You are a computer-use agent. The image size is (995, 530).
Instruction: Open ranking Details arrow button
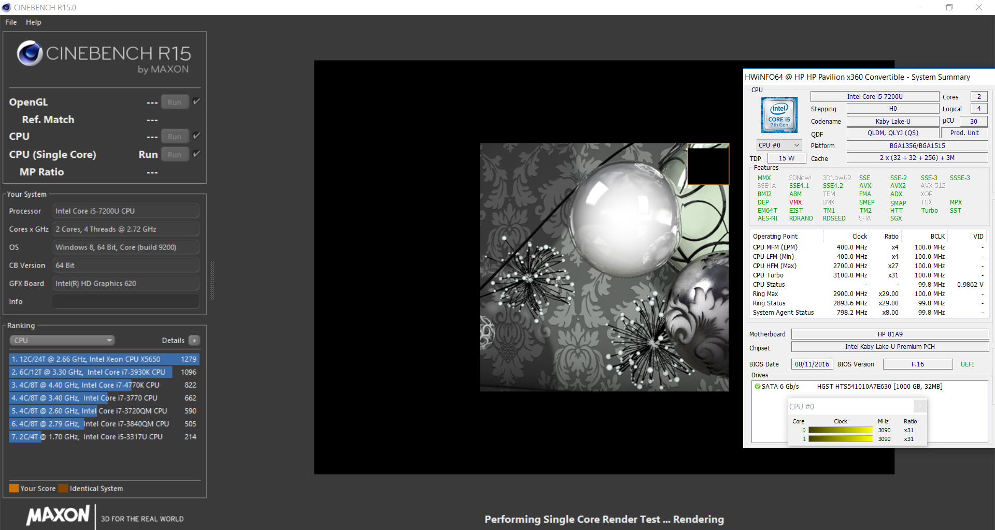pyautogui.click(x=194, y=341)
